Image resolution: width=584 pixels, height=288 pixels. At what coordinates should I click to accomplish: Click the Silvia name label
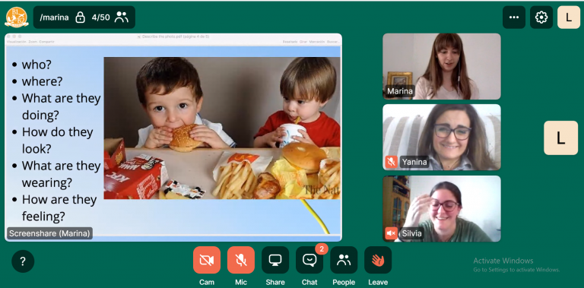[x=412, y=233]
